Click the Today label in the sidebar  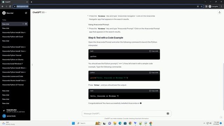4,20
